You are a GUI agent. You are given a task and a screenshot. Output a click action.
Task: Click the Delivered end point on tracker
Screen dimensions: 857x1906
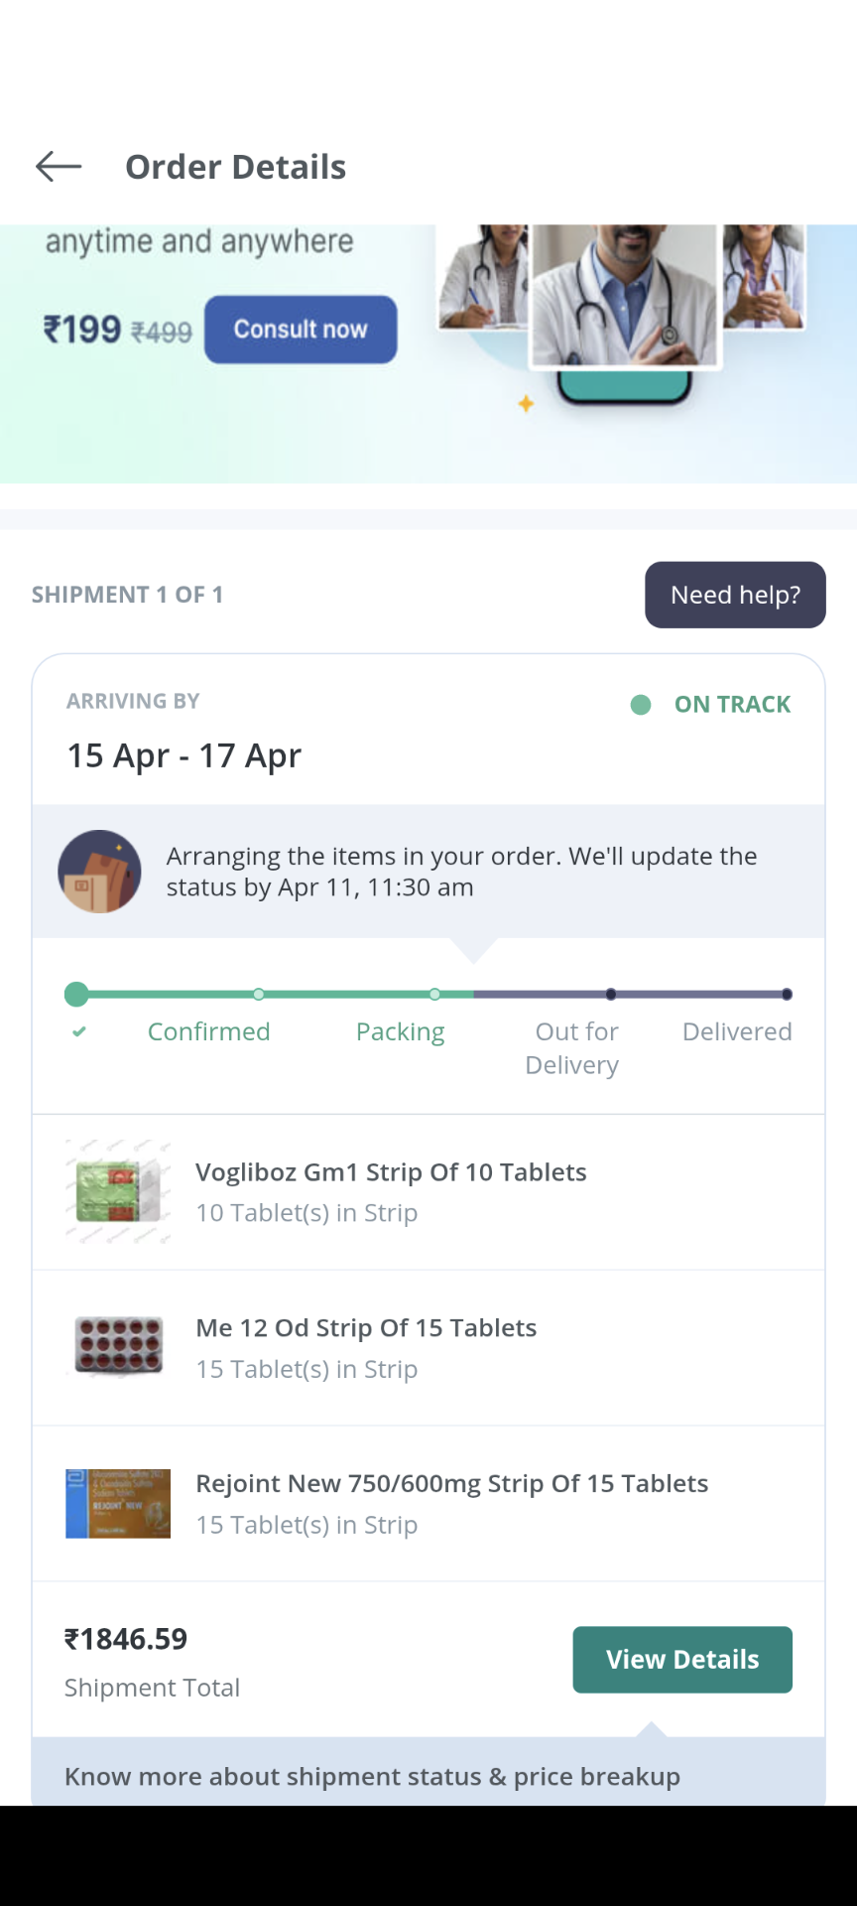tap(787, 995)
